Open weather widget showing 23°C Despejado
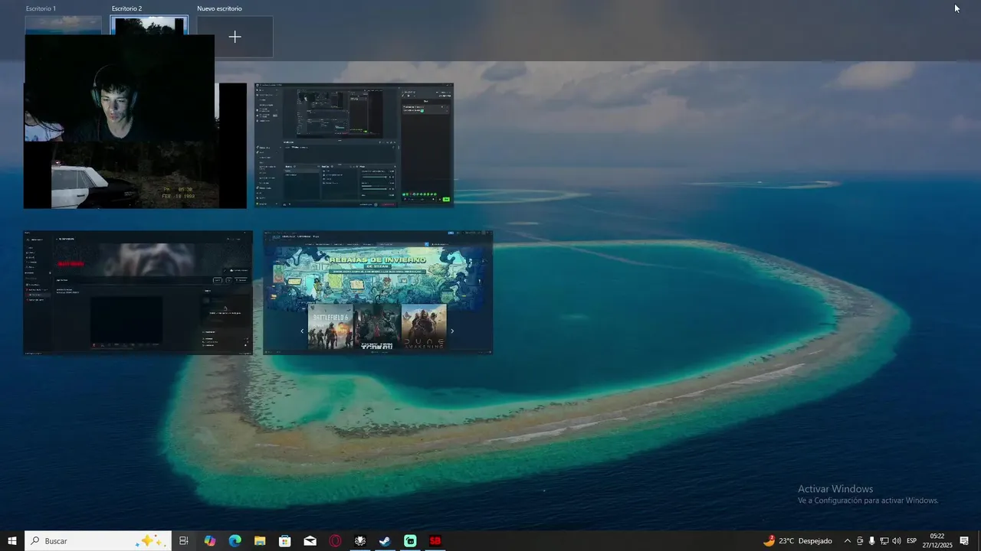This screenshot has width=981, height=551. [x=798, y=541]
